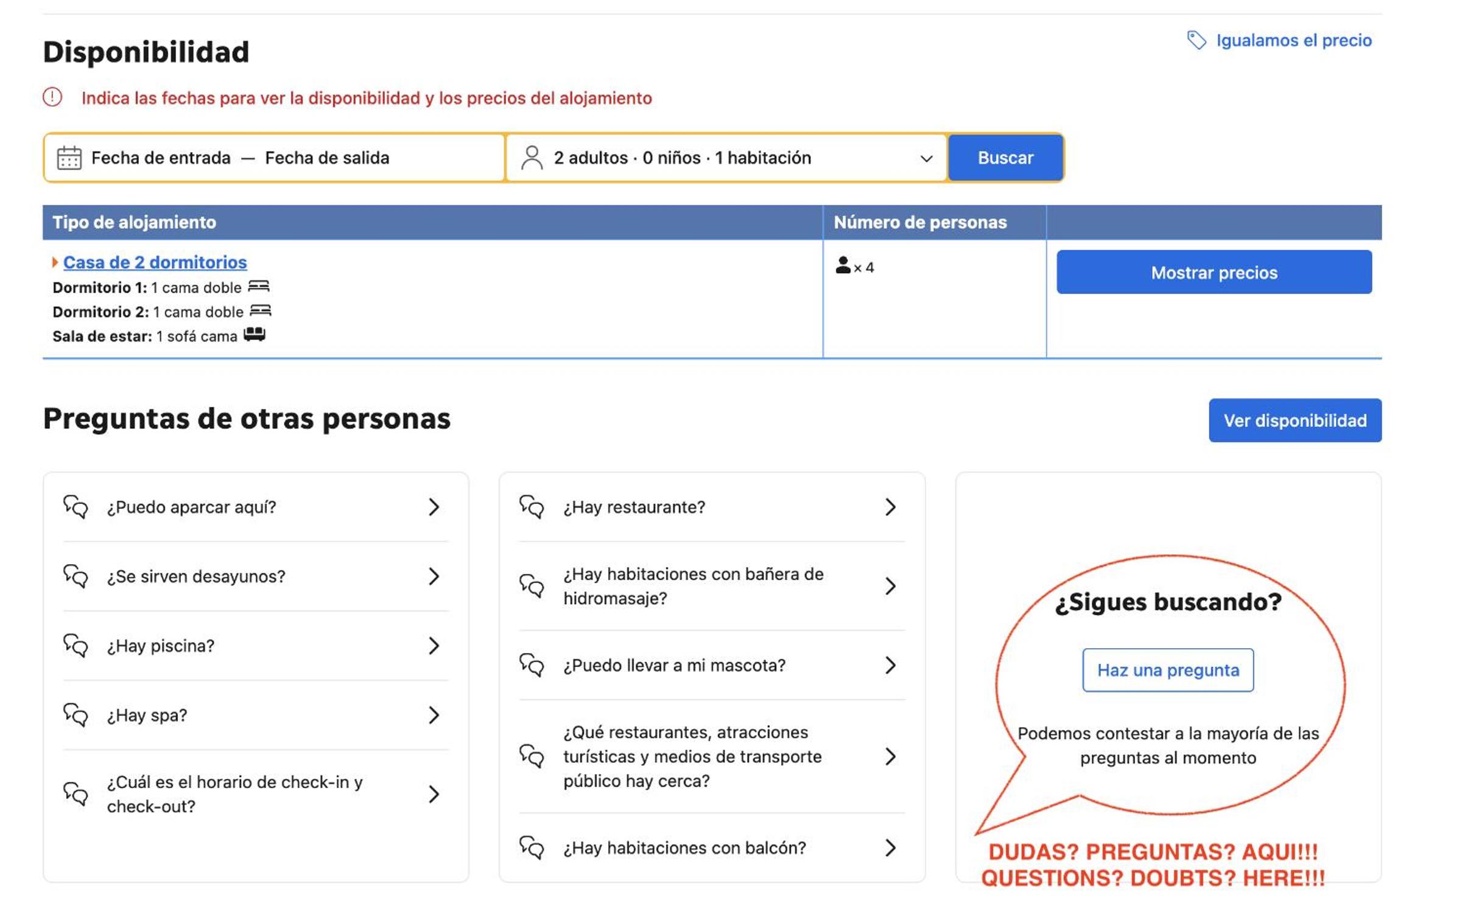Open the bañera de hidromasaje question chevron
Viewport: 1465px width, 908px height.
pos(890,585)
